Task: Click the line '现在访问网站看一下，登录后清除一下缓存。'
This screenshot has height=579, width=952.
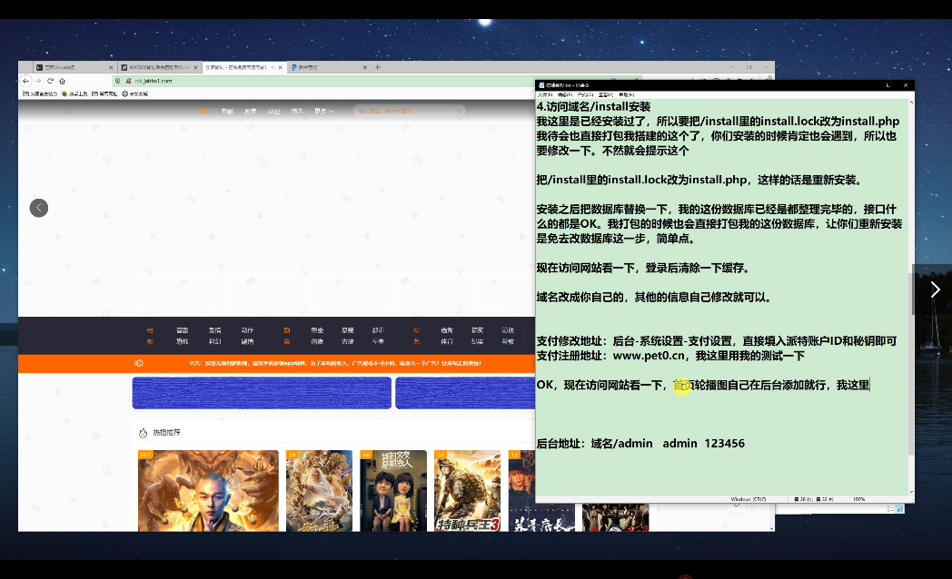Action: point(645,268)
